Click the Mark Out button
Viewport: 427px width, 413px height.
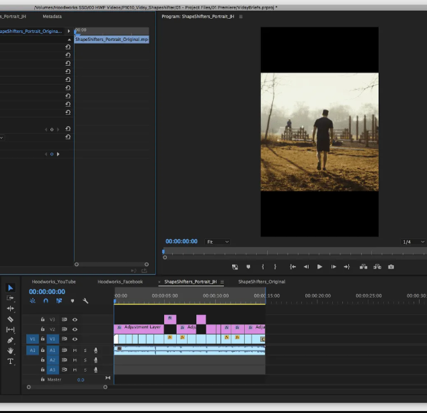click(x=275, y=267)
